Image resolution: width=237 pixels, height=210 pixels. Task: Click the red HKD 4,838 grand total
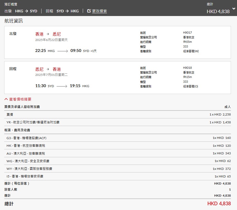(219, 204)
